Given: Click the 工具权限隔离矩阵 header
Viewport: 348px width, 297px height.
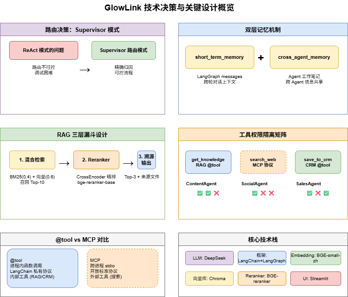Looking at the screenshot, I should (x=263, y=135).
